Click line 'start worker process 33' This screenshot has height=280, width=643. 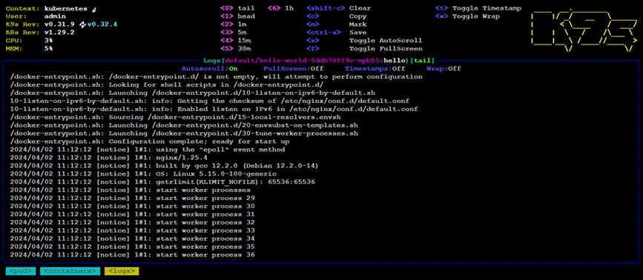coord(133,230)
